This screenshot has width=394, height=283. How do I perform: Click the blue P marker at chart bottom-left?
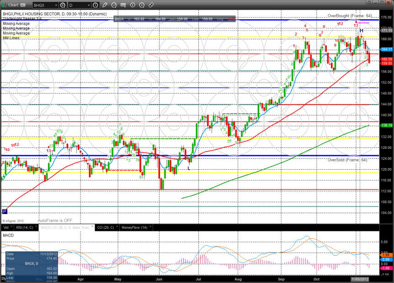(5, 211)
